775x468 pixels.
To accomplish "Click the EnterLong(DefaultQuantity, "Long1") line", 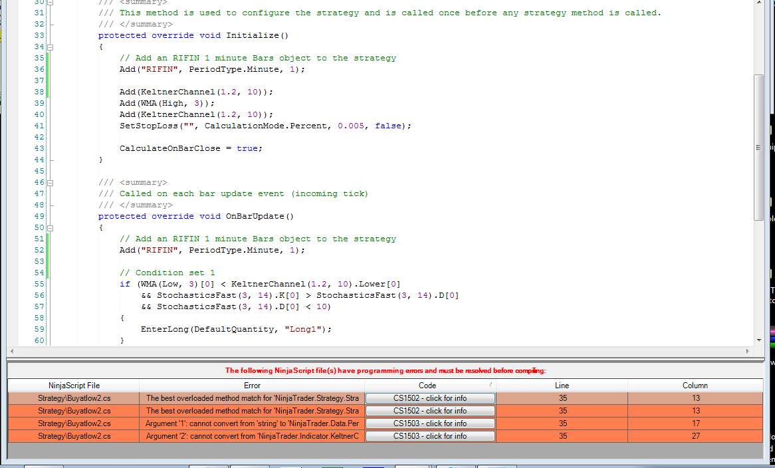I will [x=236, y=329].
